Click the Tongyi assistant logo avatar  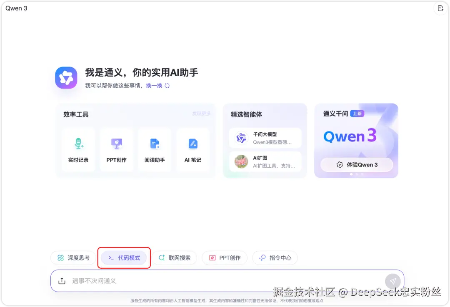pyautogui.click(x=66, y=77)
